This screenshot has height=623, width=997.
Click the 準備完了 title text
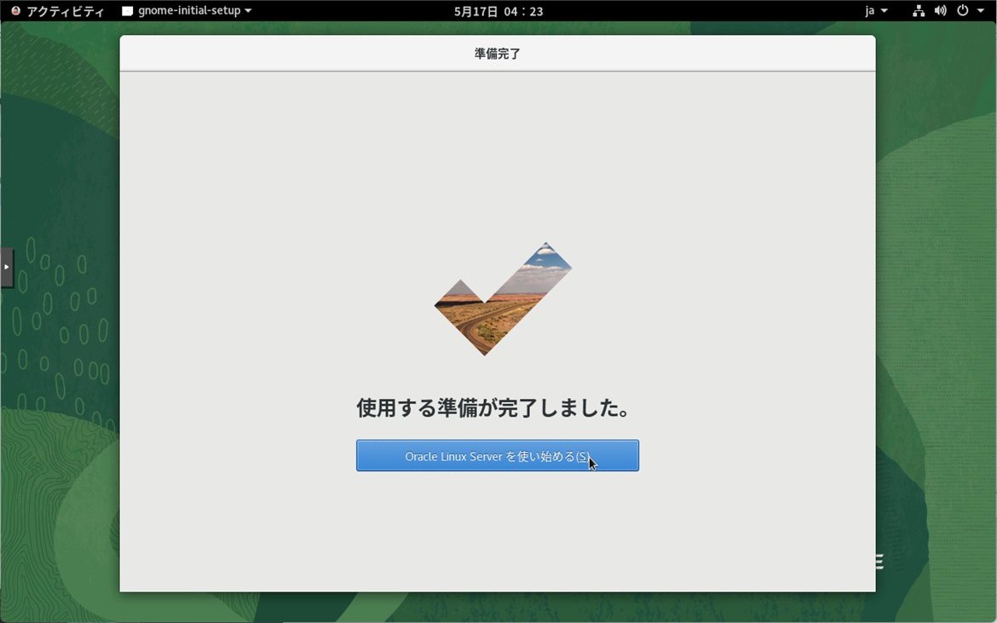pos(498,54)
